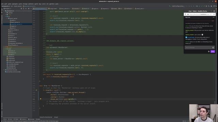Open the File menu
This screenshot has width=218, height=122.
pyautogui.click(x=2, y=4)
